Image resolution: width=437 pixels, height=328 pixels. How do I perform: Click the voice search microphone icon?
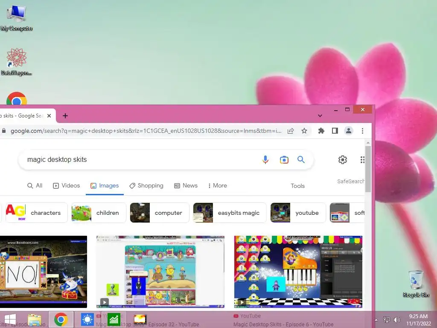pos(265,160)
